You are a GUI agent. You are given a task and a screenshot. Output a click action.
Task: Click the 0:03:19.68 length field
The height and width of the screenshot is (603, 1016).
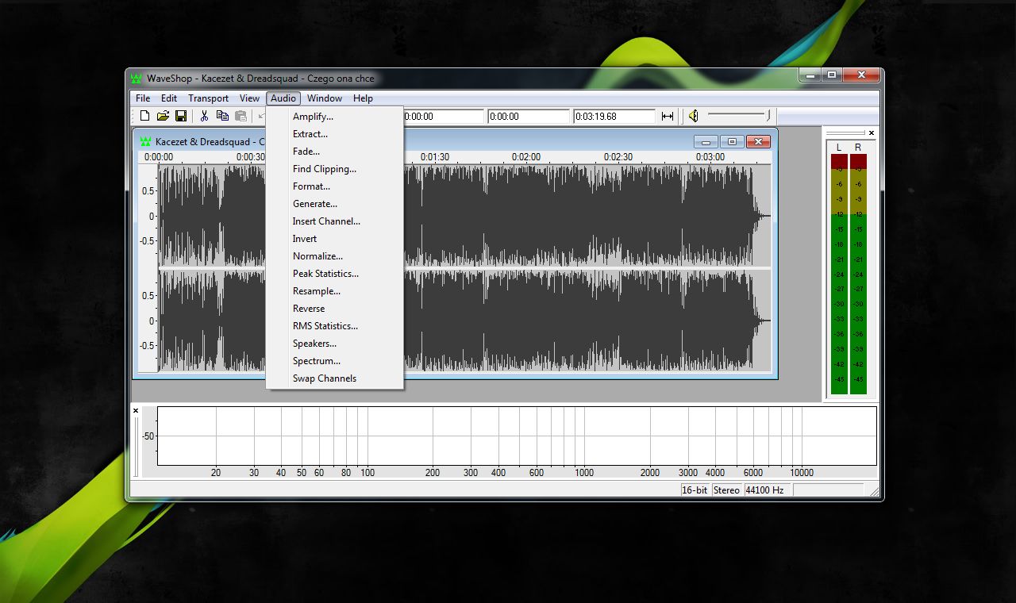tap(614, 117)
